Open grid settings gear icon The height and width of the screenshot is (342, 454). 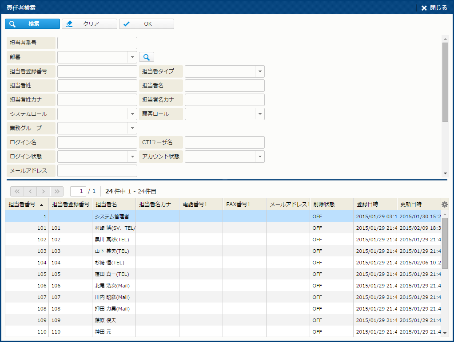[444, 204]
